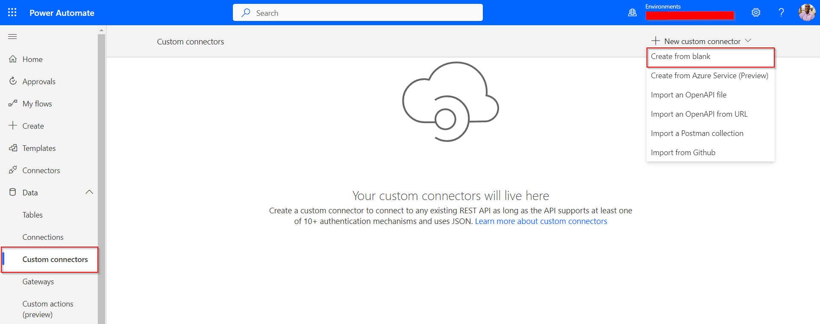The image size is (820, 324).
Task: Click the Help question mark icon
Action: tap(781, 12)
